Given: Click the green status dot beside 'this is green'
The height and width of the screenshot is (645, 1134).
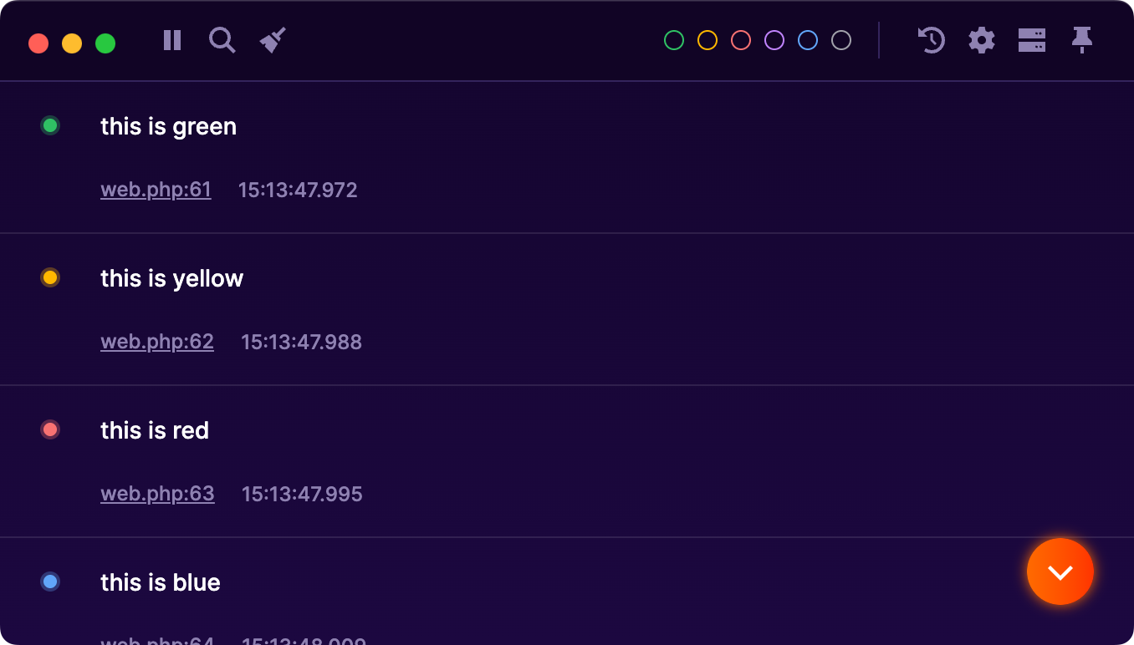Looking at the screenshot, I should tap(49, 125).
